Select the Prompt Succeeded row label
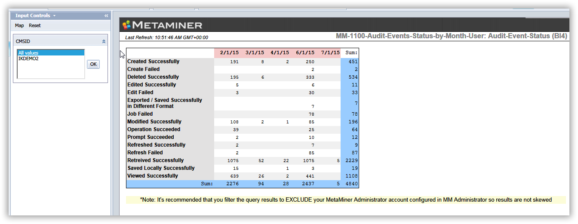Screen dimensions: 578x224 tap(151, 137)
